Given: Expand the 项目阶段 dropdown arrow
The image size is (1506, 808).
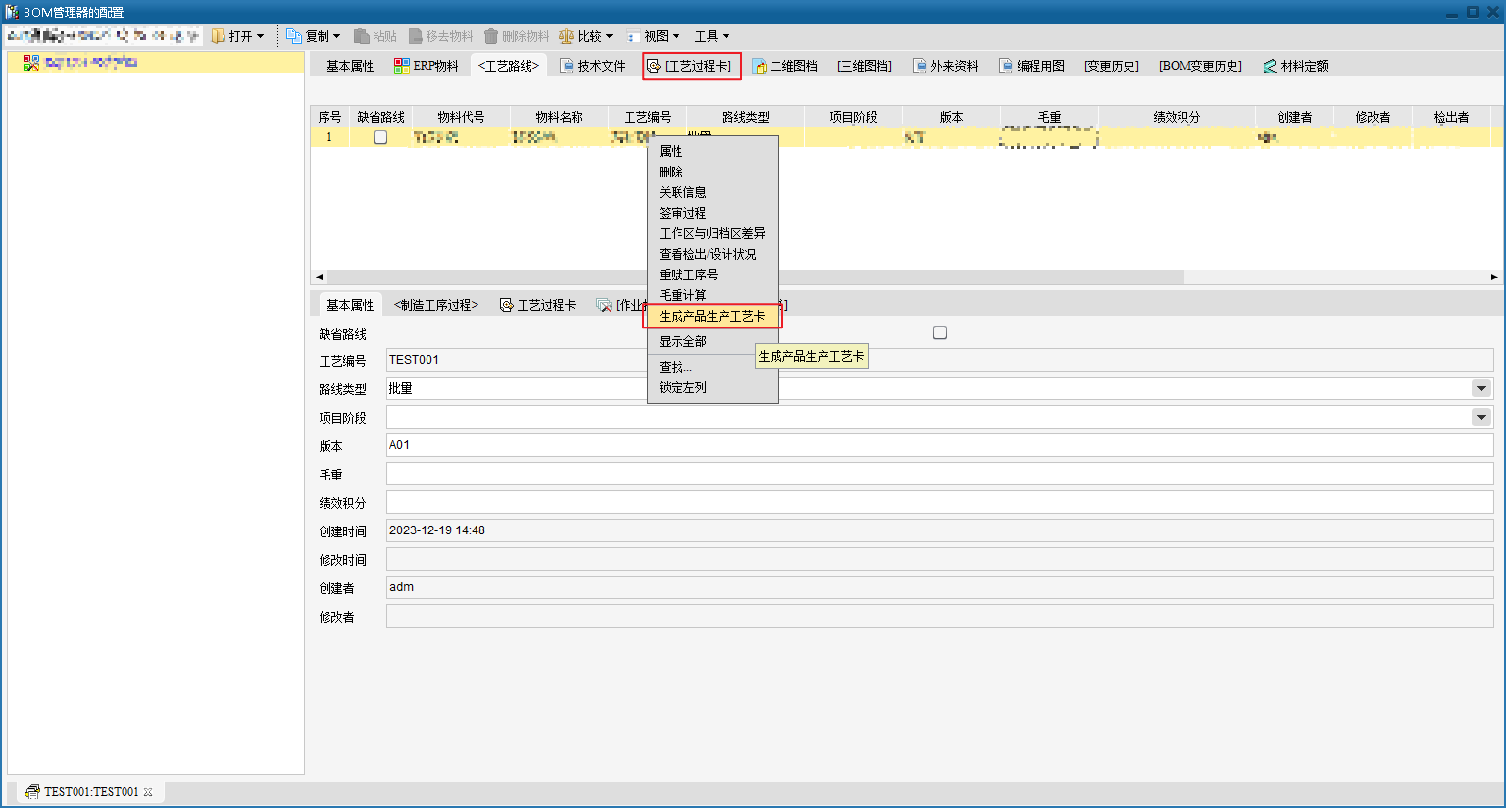Looking at the screenshot, I should click(x=1481, y=417).
